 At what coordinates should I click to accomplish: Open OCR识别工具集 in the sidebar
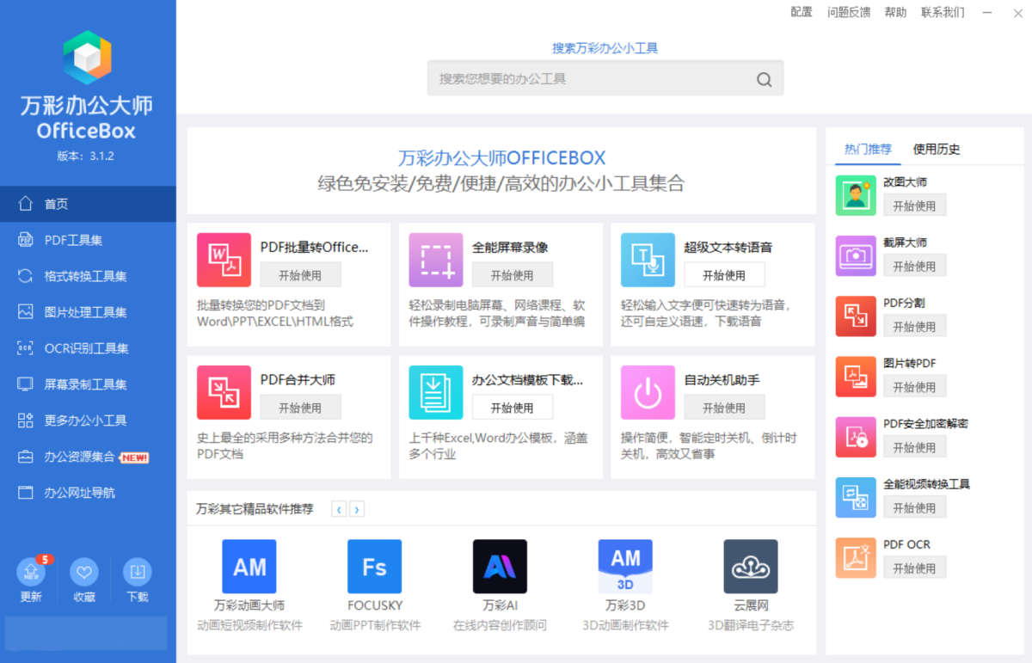point(86,348)
